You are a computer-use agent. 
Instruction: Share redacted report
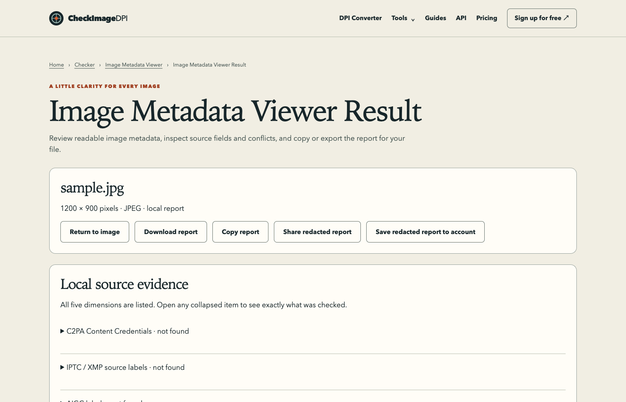point(317,232)
